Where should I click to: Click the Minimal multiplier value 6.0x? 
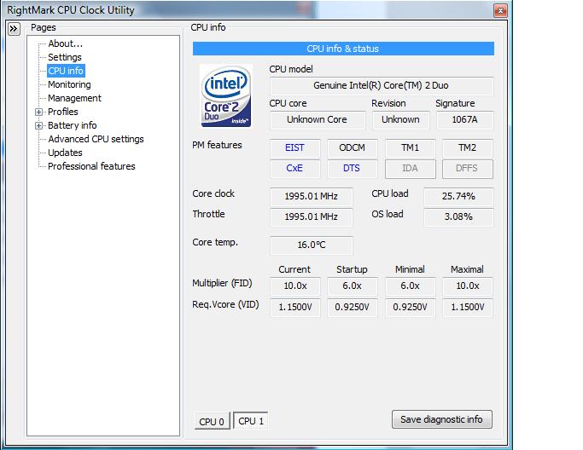tap(410, 286)
